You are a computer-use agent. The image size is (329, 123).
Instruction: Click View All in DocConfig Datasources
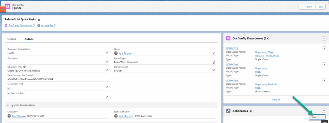[x=276, y=100]
